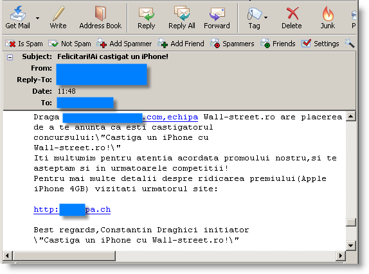Click the Tag icon

pyautogui.click(x=255, y=13)
